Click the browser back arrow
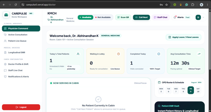Image resolution: width=211 pixels, height=112 pixels. [x=4, y=5]
